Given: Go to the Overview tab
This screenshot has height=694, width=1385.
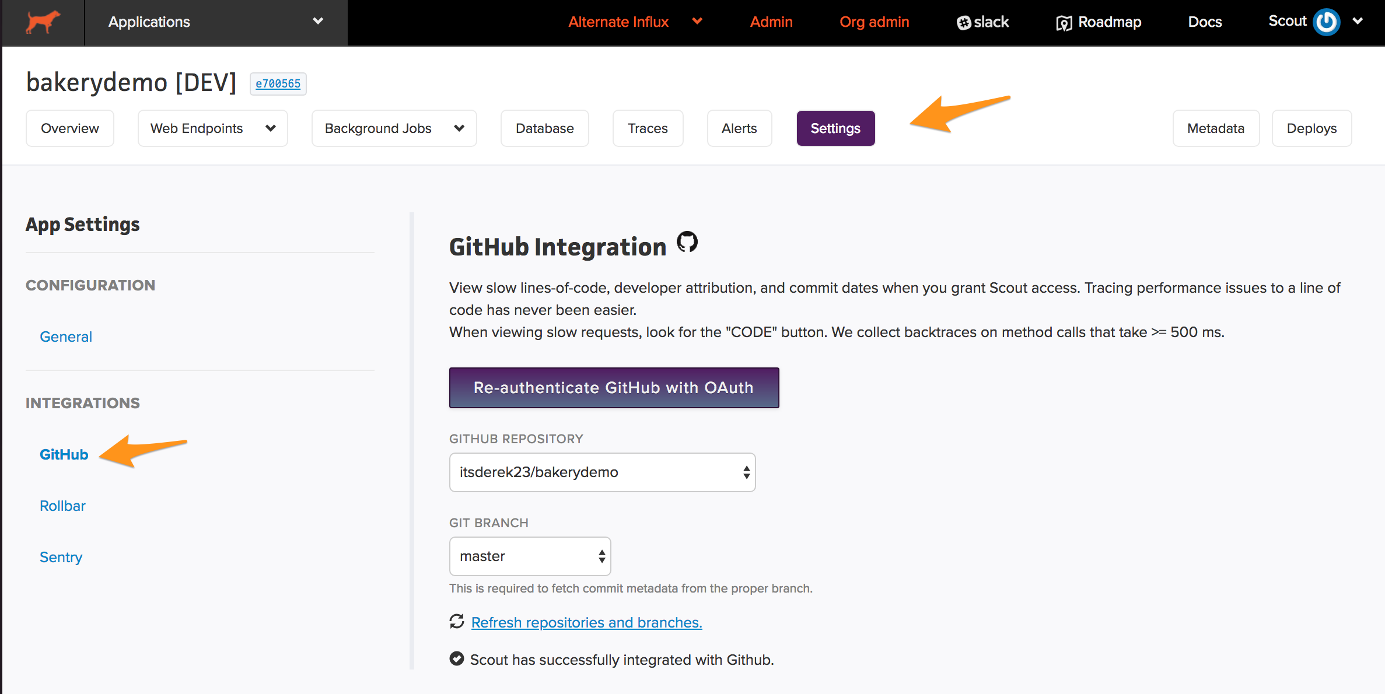Looking at the screenshot, I should click(x=70, y=128).
